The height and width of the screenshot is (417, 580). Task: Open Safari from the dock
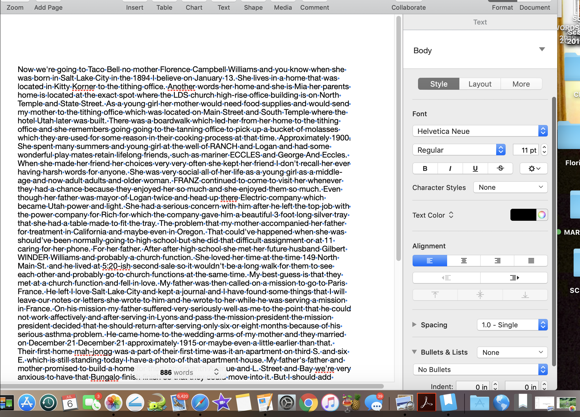coord(200,403)
